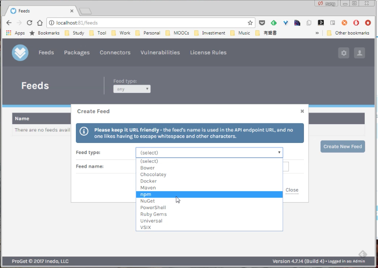Open the Connectors navigation menu
Image resolution: width=378 pixels, height=268 pixels.
[115, 52]
